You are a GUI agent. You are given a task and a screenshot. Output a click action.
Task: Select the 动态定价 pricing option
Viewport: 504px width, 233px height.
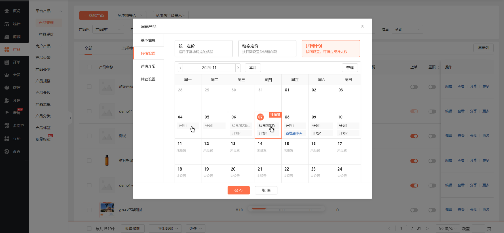pos(267,49)
